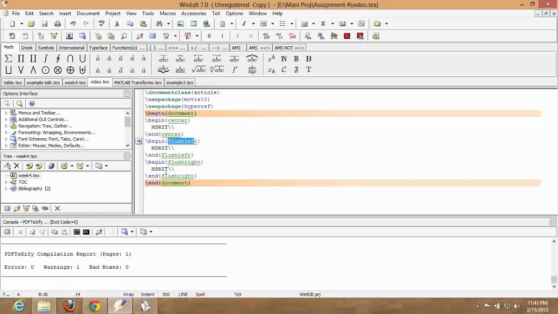Click the New document icon
The image size is (558, 314).
13,24
